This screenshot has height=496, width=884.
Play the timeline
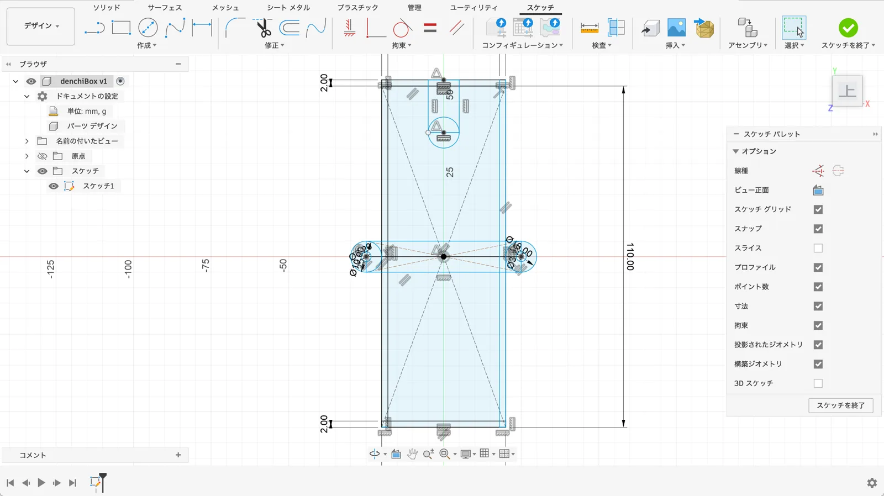pos(41,483)
